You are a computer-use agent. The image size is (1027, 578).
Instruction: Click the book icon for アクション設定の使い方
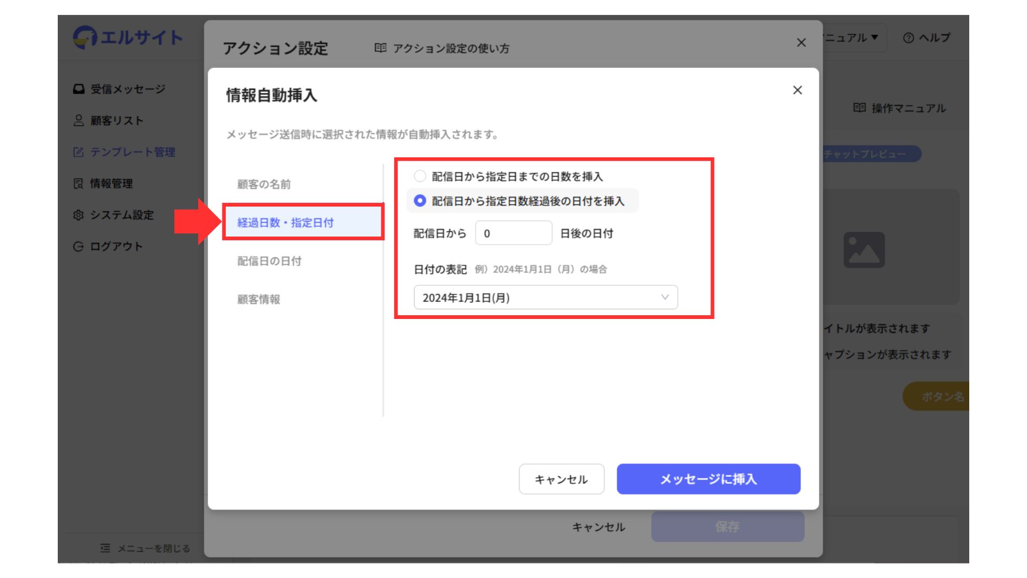click(380, 48)
